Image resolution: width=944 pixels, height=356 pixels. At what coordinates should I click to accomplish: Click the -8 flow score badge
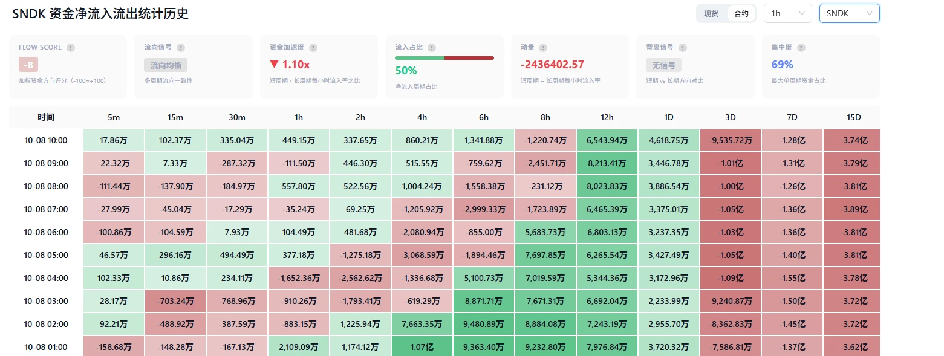coord(29,65)
